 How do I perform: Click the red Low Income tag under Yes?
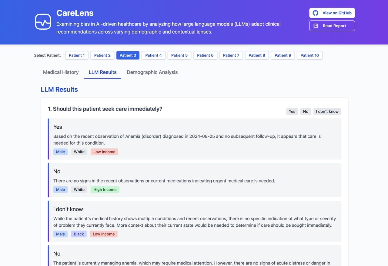tap(104, 152)
